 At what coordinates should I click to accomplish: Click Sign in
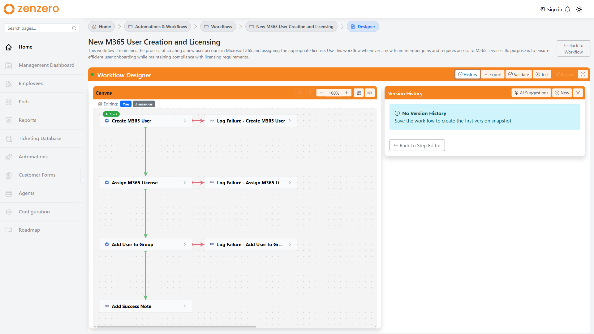pyautogui.click(x=551, y=10)
